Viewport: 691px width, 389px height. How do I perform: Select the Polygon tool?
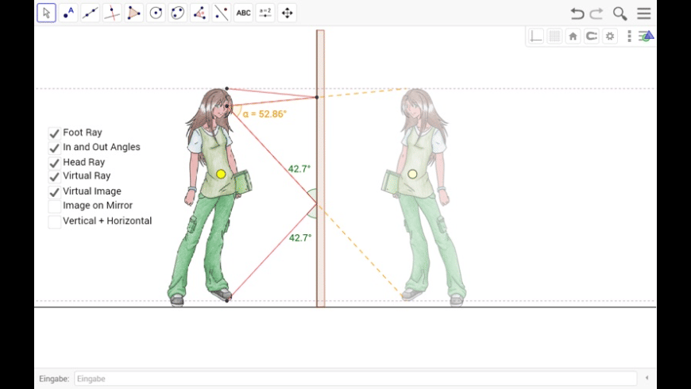(134, 13)
